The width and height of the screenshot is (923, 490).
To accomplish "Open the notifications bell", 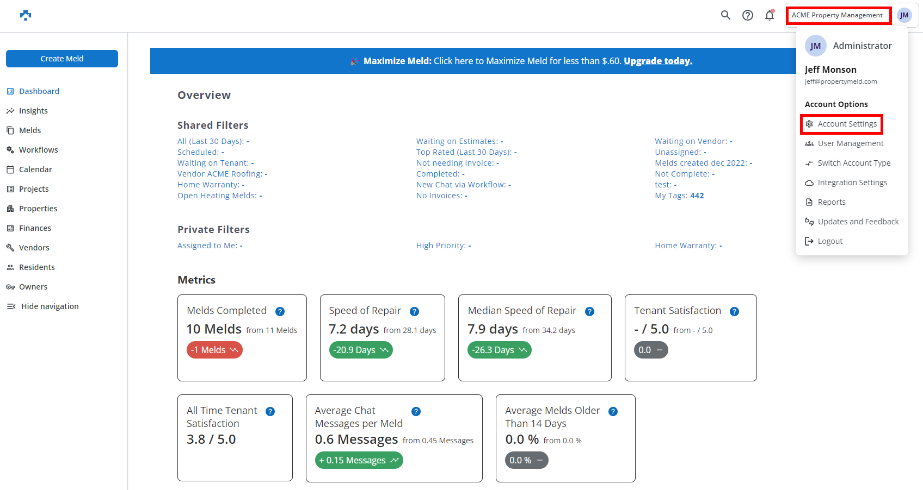I will (x=770, y=15).
